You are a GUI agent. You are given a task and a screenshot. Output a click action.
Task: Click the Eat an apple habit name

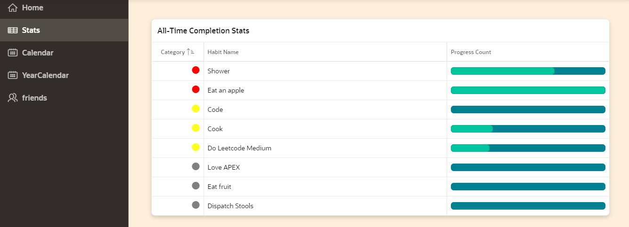226,90
